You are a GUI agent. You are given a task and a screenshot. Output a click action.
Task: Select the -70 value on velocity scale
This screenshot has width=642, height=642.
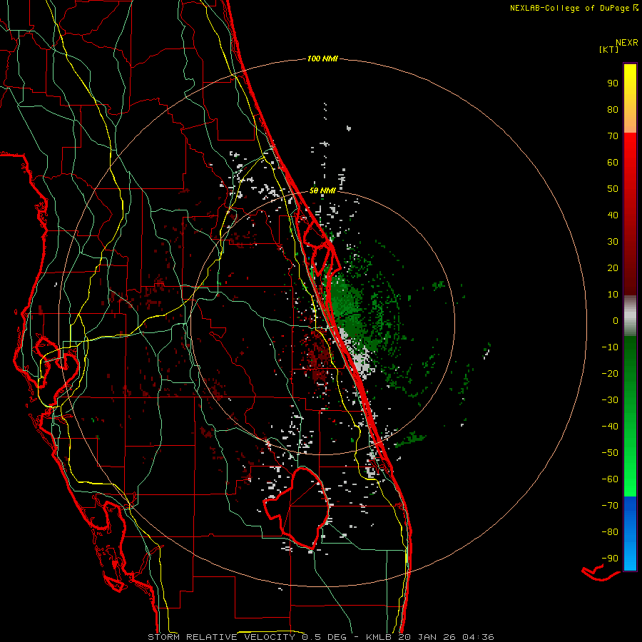(x=610, y=505)
